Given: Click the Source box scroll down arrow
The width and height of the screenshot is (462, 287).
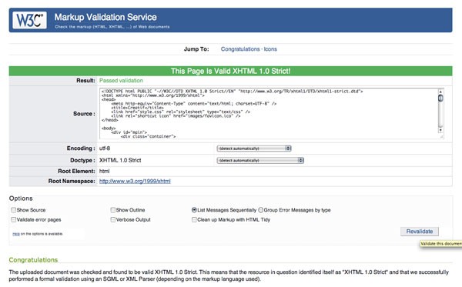Looking at the screenshot, I should point(440,130).
